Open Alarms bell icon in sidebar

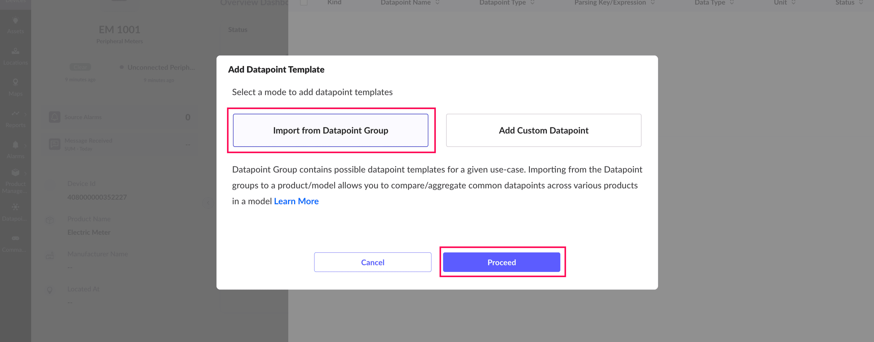[x=15, y=145]
